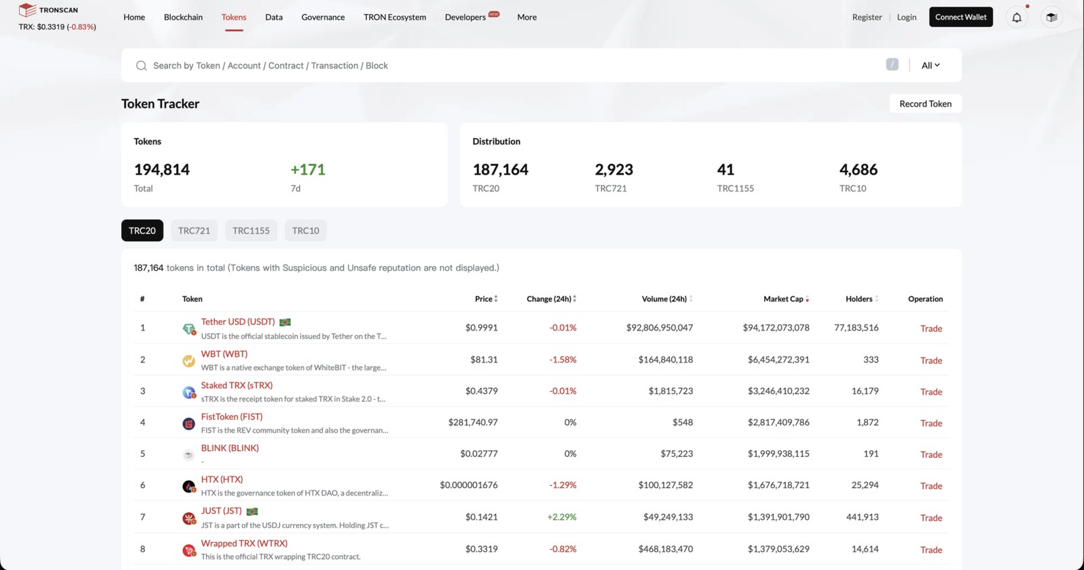
Task: Open the BLINK (BLINK) token page
Action: 230,447
